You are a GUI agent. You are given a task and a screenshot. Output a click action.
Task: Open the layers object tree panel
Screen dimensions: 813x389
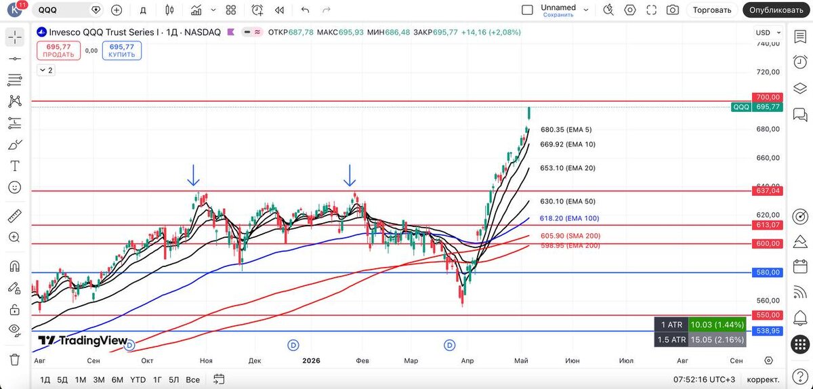coord(800,87)
